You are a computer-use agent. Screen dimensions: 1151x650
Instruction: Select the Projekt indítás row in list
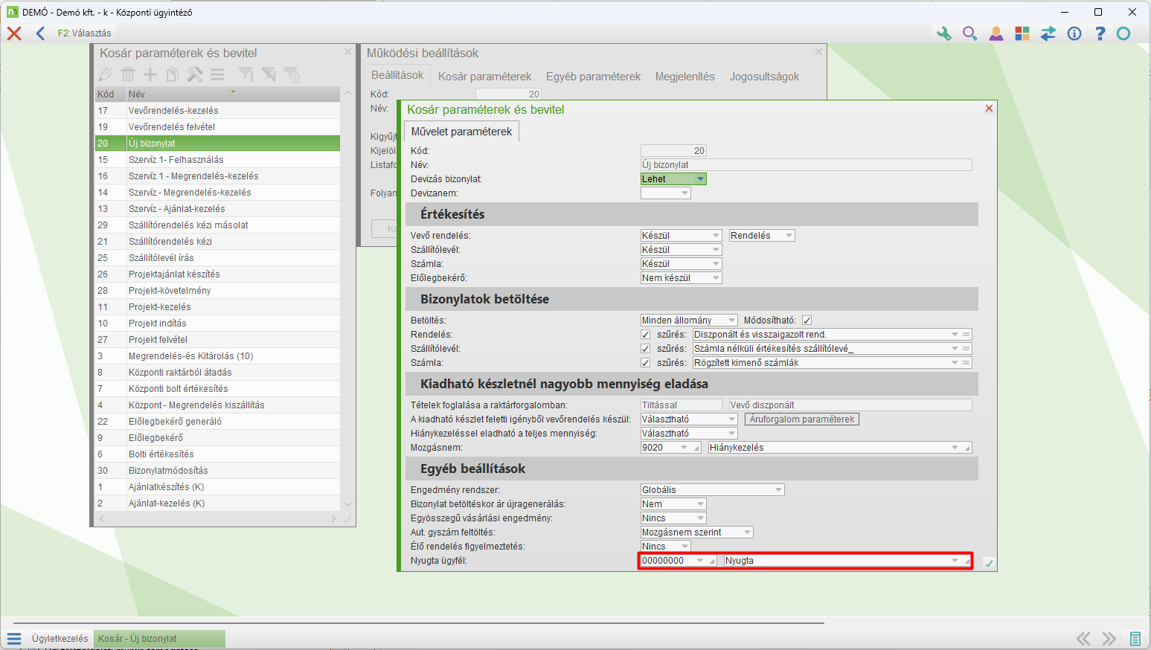(158, 324)
